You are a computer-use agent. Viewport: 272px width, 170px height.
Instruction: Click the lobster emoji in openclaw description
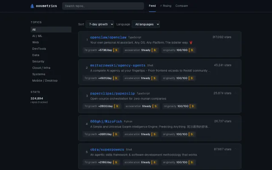(191, 42)
